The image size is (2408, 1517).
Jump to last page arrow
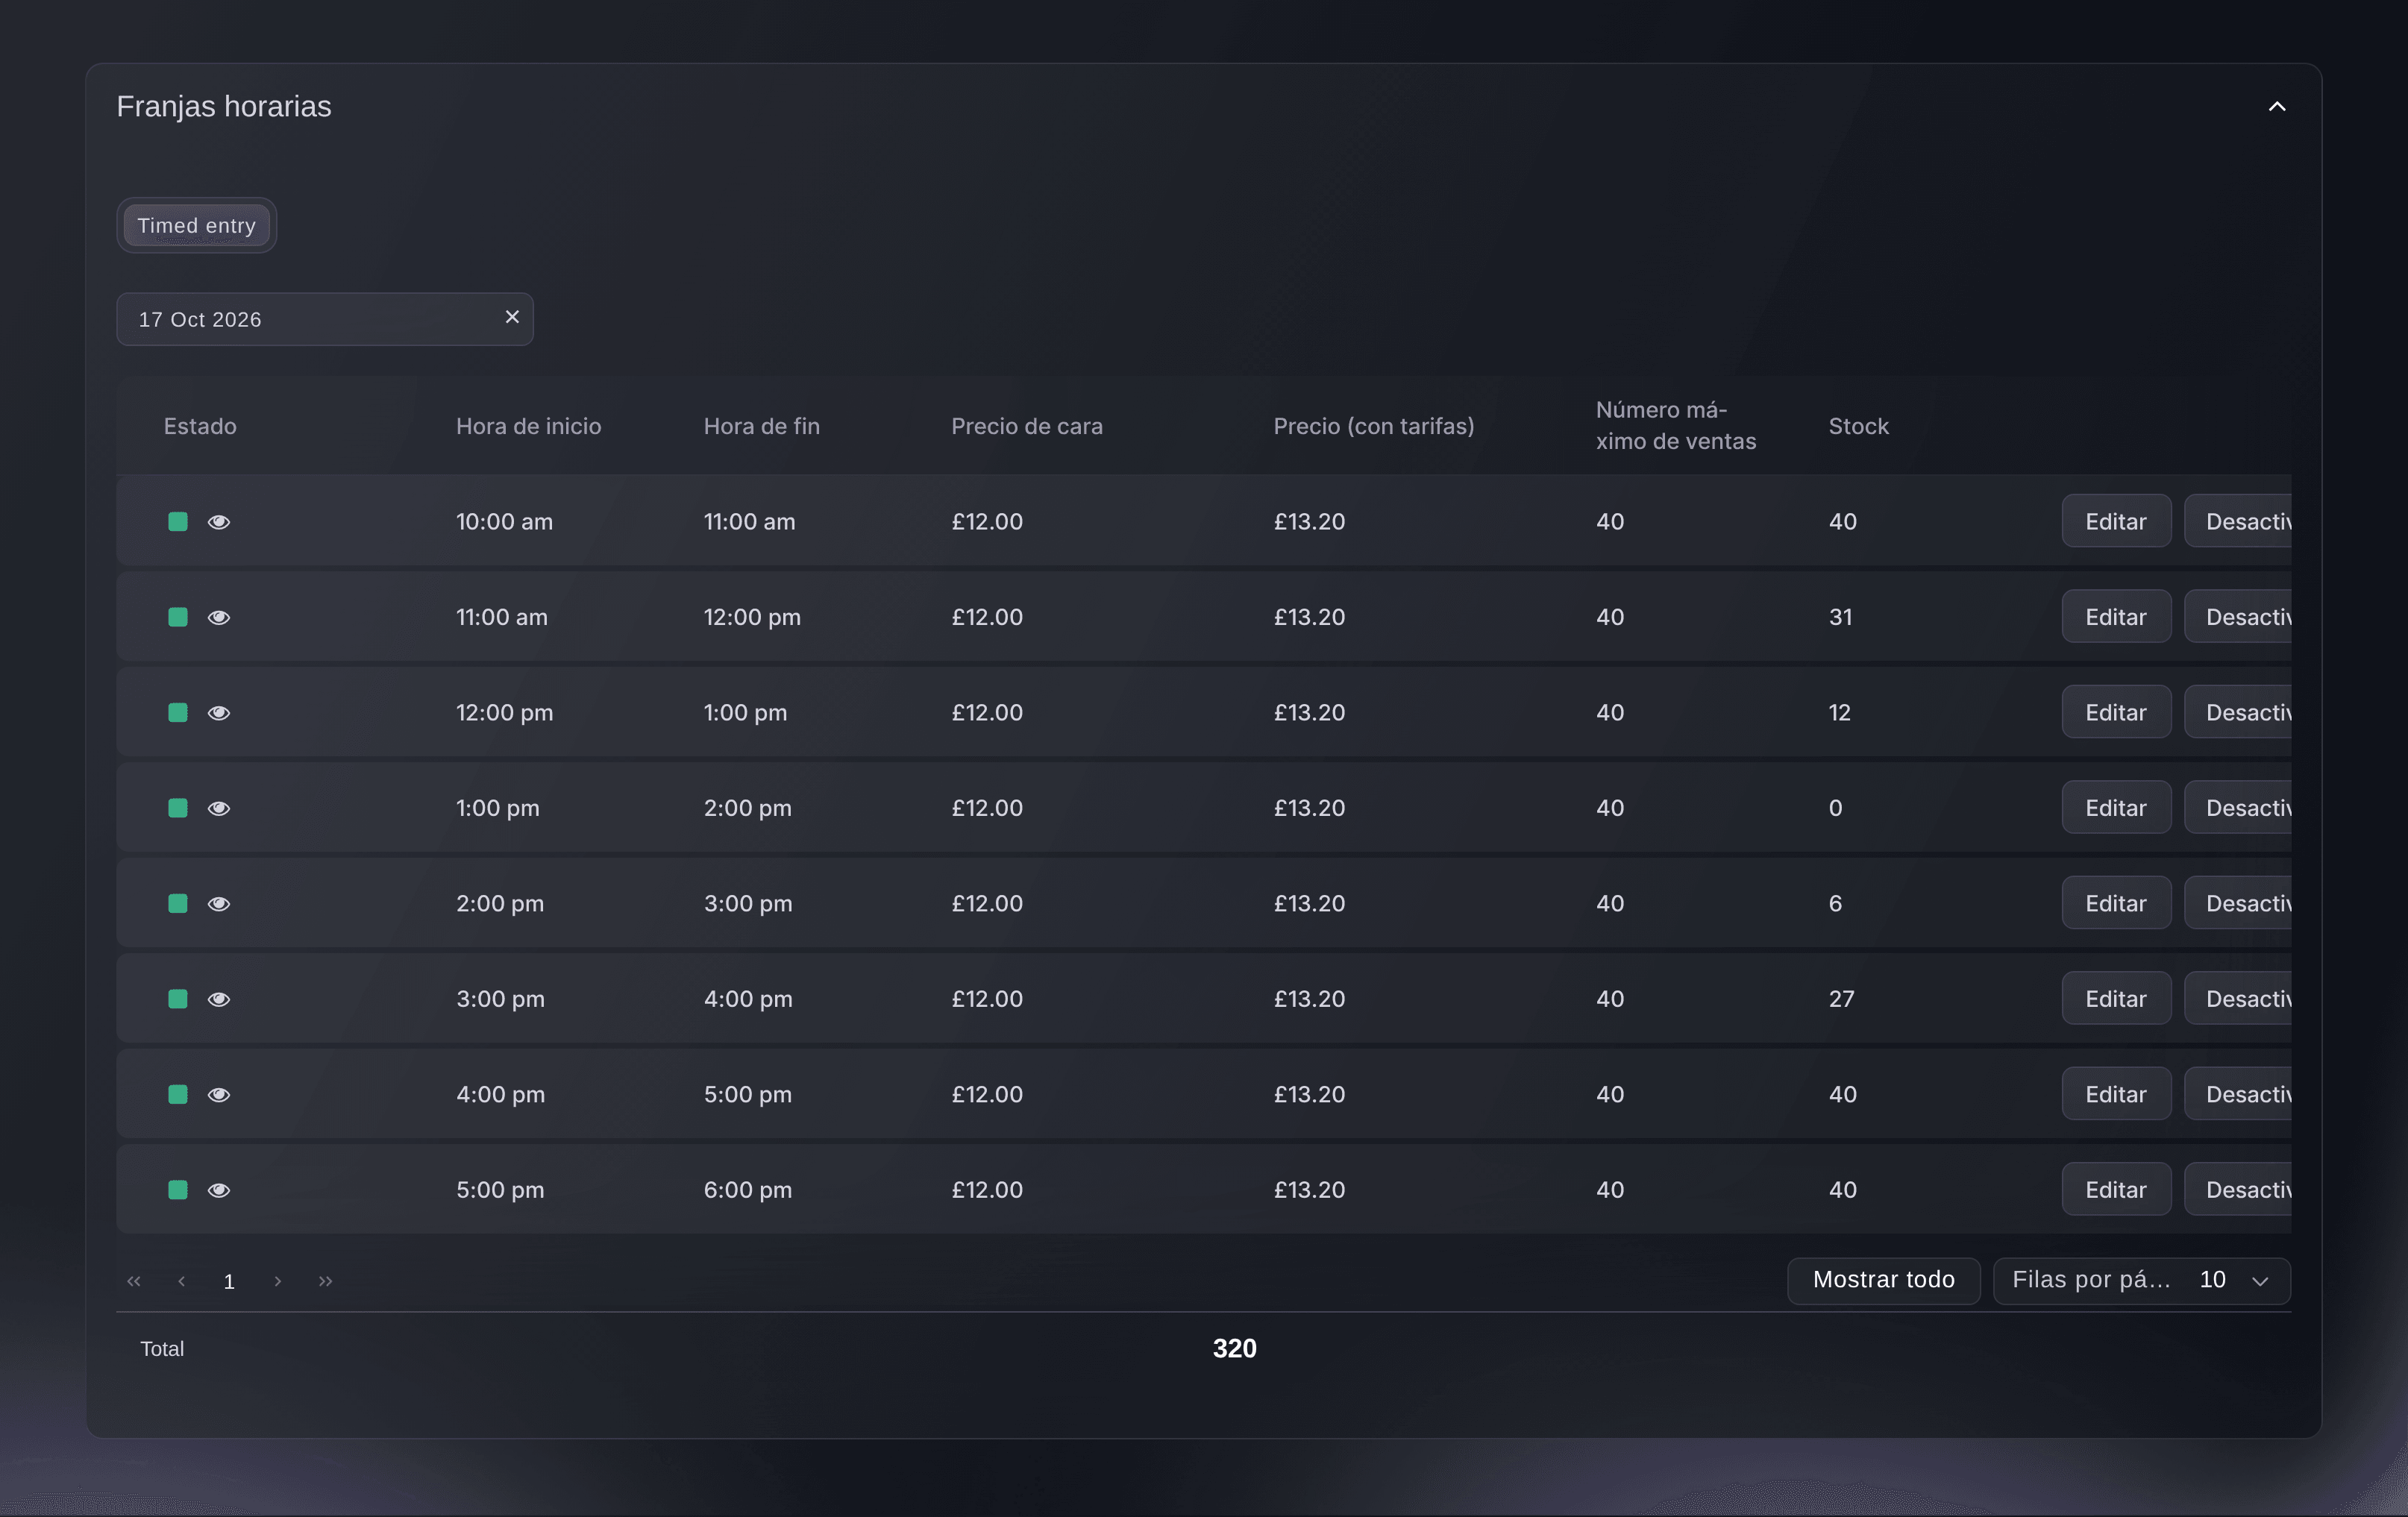click(x=325, y=1281)
